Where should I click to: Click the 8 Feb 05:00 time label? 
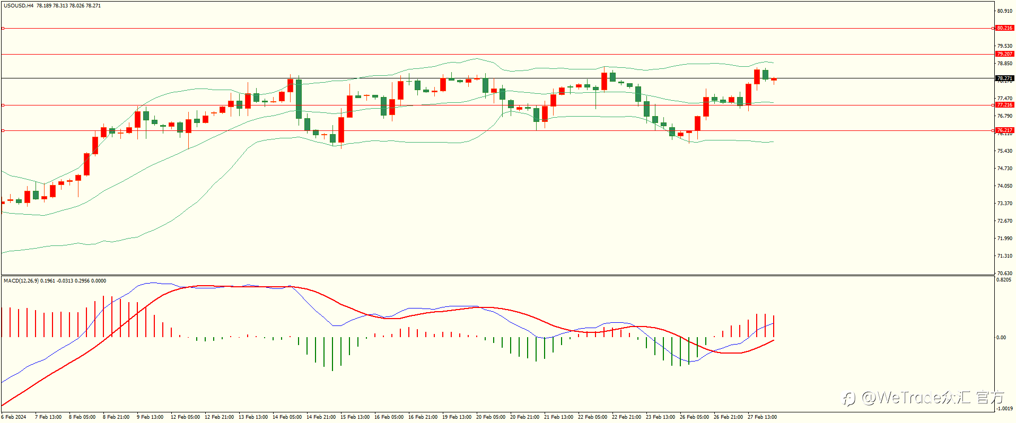pos(82,417)
